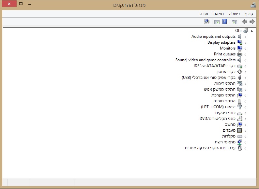Click the show/hide action pane toolbar icon
This screenshot has width=259, height=189.
coord(217,22)
